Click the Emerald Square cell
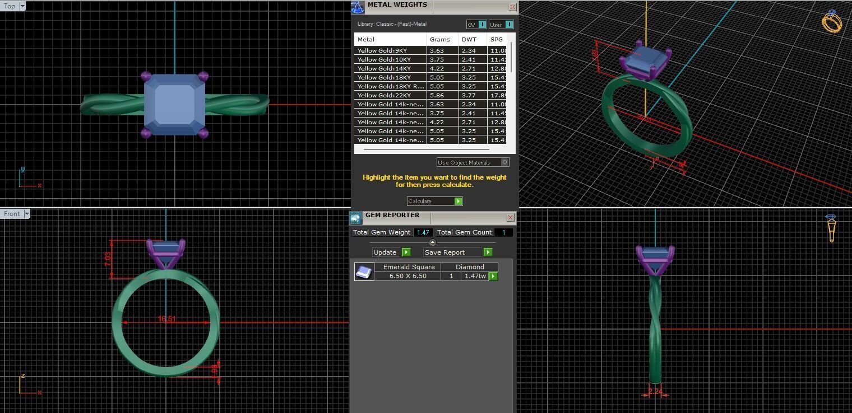The image size is (852, 413). [409, 267]
